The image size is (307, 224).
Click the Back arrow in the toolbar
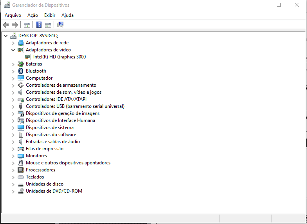[6, 25]
